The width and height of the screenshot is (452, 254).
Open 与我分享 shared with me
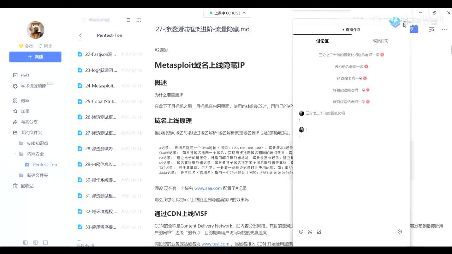pos(25,122)
